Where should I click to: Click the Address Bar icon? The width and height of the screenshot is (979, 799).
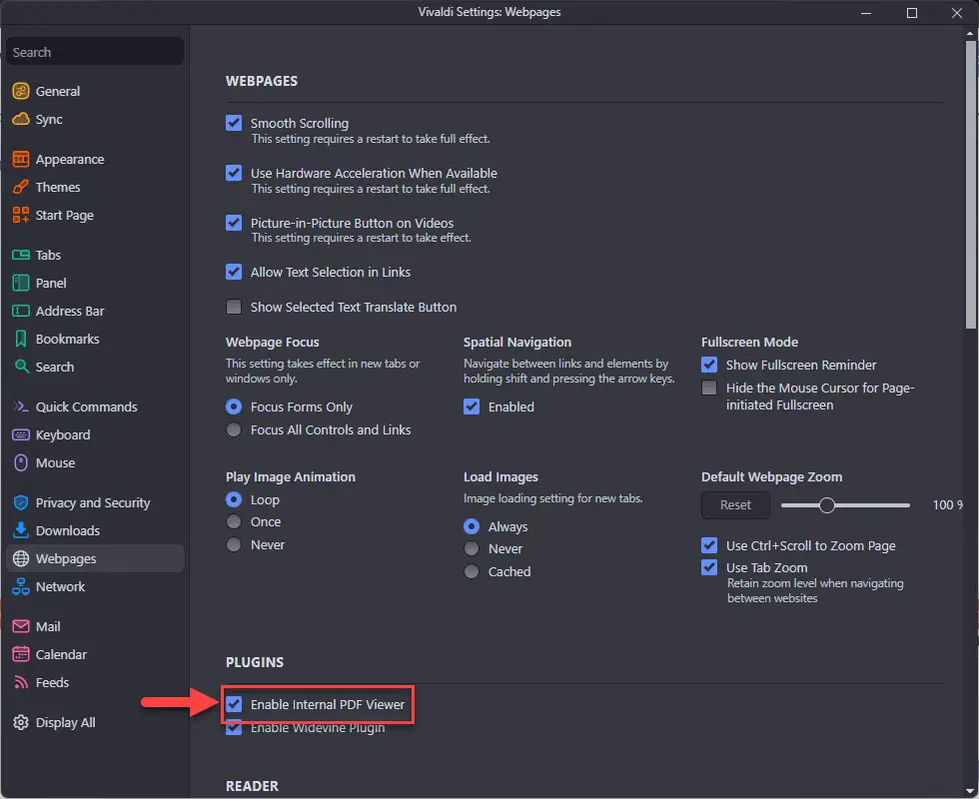(x=21, y=311)
